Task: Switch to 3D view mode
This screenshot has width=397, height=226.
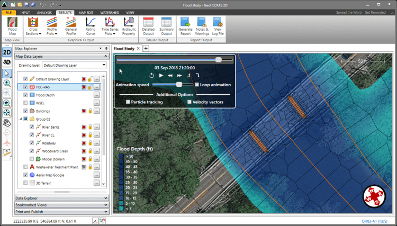Action: pyautogui.click(x=7, y=62)
